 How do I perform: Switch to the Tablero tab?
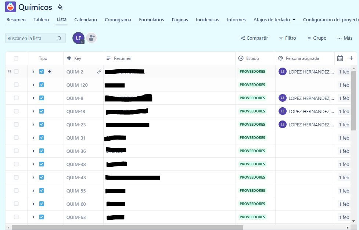tap(41, 20)
